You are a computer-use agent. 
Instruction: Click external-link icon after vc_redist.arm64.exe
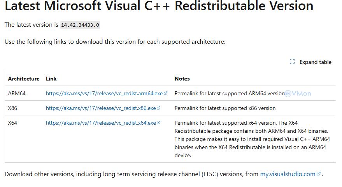[166, 93]
